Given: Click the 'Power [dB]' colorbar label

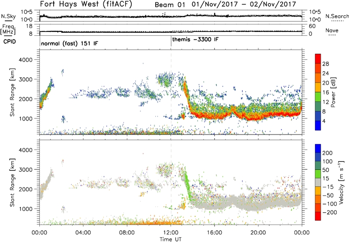Looking at the screenshot, I should coord(333,92).
